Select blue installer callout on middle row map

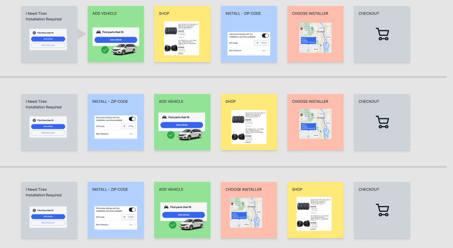coord(308,126)
